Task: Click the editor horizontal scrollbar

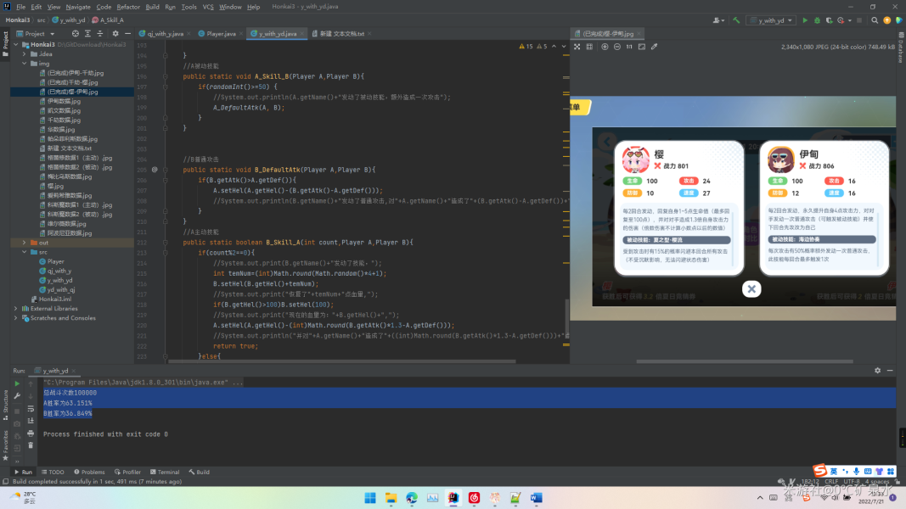Action: (x=341, y=362)
